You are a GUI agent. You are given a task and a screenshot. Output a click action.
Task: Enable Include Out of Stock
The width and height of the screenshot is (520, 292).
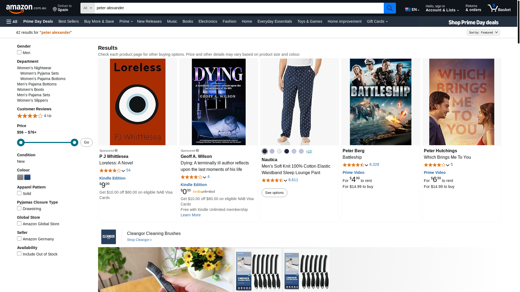tap(19, 254)
